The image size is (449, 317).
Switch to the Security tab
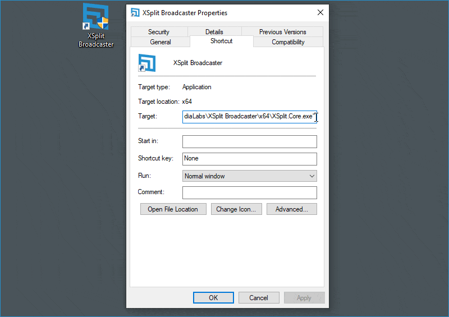point(159,32)
